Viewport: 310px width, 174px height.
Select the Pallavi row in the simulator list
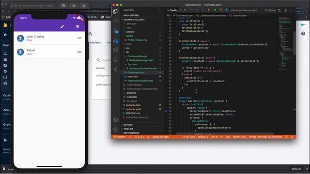(49, 52)
